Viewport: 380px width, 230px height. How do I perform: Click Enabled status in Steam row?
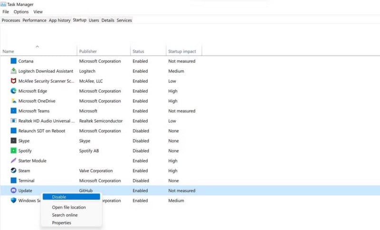point(140,171)
